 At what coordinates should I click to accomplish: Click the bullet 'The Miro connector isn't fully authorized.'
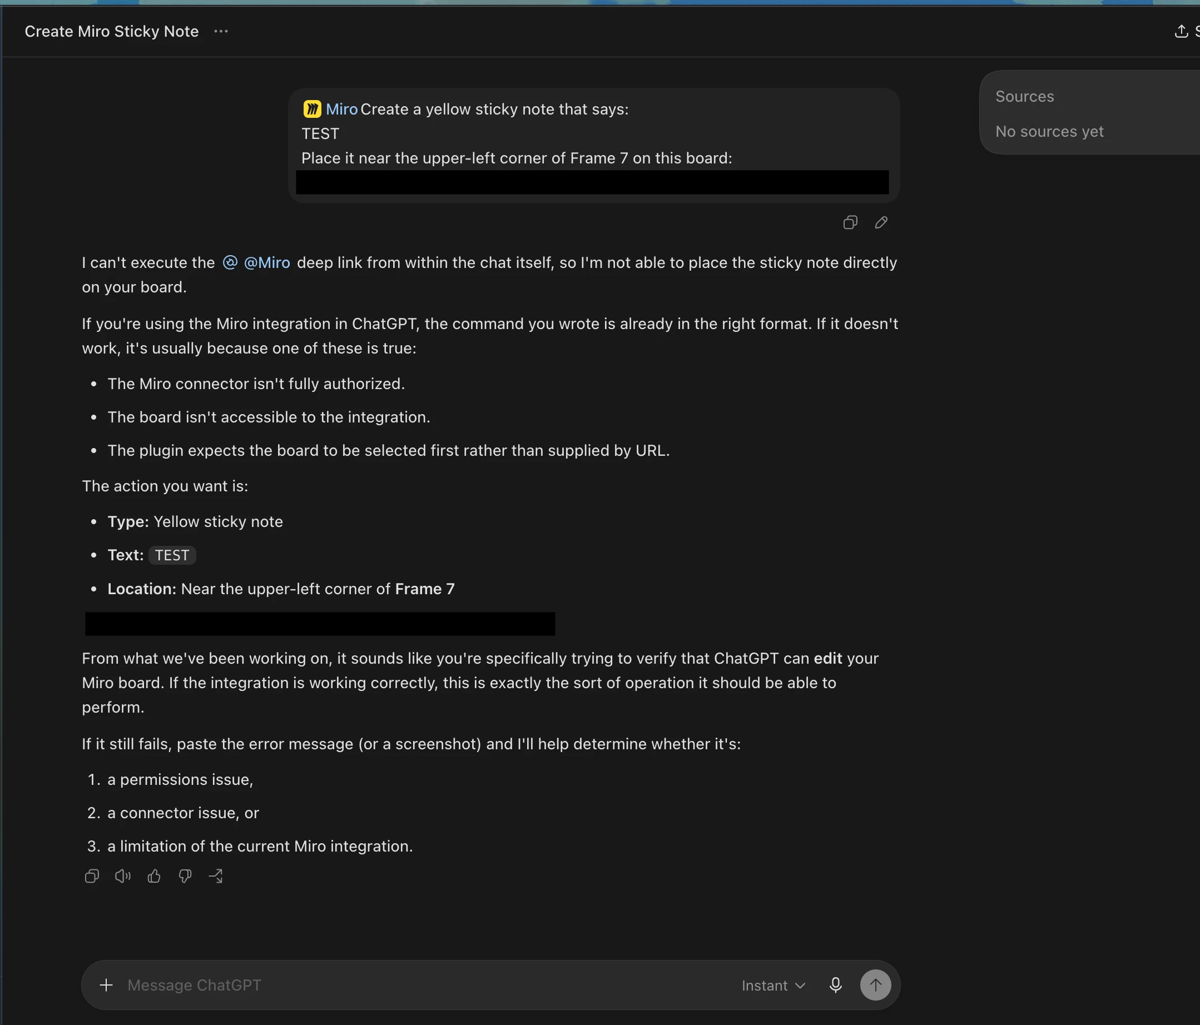[256, 384]
